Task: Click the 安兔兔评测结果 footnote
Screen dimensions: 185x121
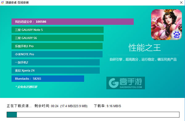Action: pos(26,87)
